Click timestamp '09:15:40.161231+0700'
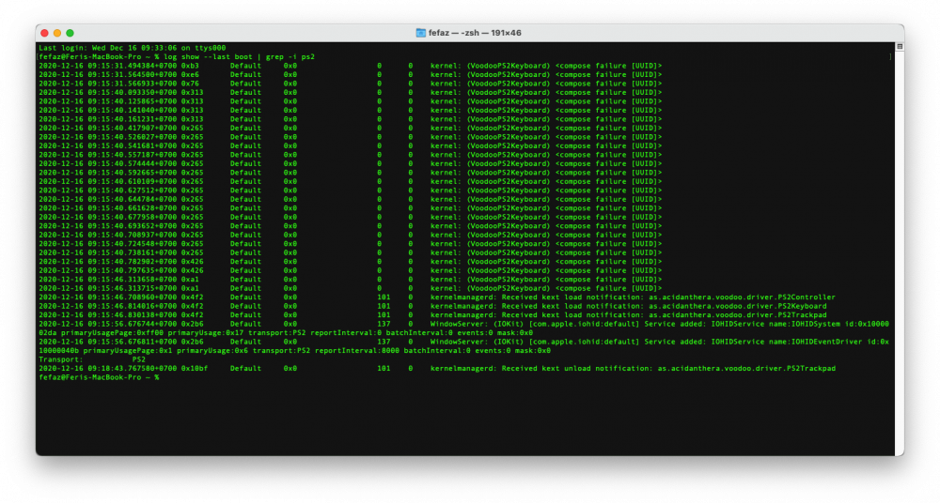This screenshot has width=940, height=503. 133,119
